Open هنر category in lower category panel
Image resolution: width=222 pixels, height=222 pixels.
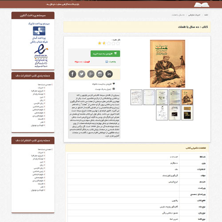[42, 187]
